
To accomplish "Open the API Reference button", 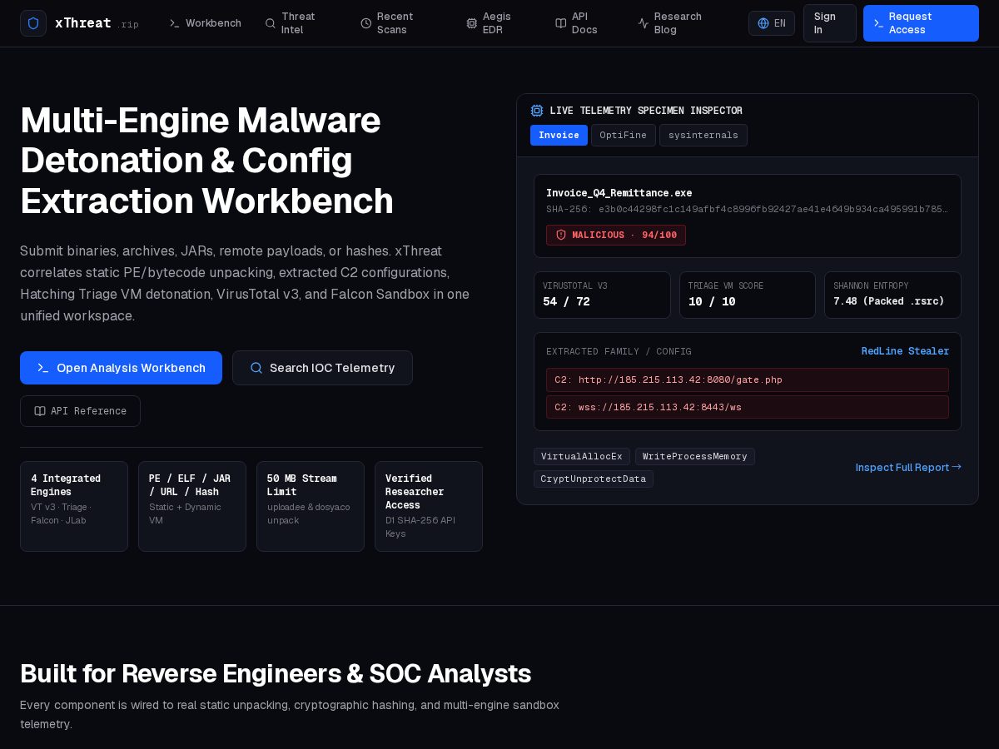I will 80,411.
